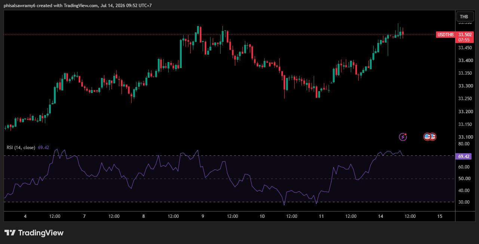Click the purple 69.42 RSI legend value
Image resolution: width=479 pixels, height=244 pixels.
click(43, 148)
